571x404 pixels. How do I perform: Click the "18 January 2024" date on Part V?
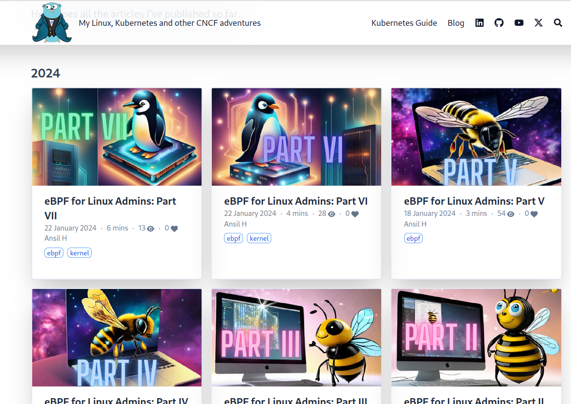click(x=429, y=213)
